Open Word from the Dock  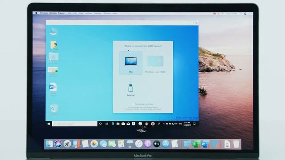tap(205, 144)
